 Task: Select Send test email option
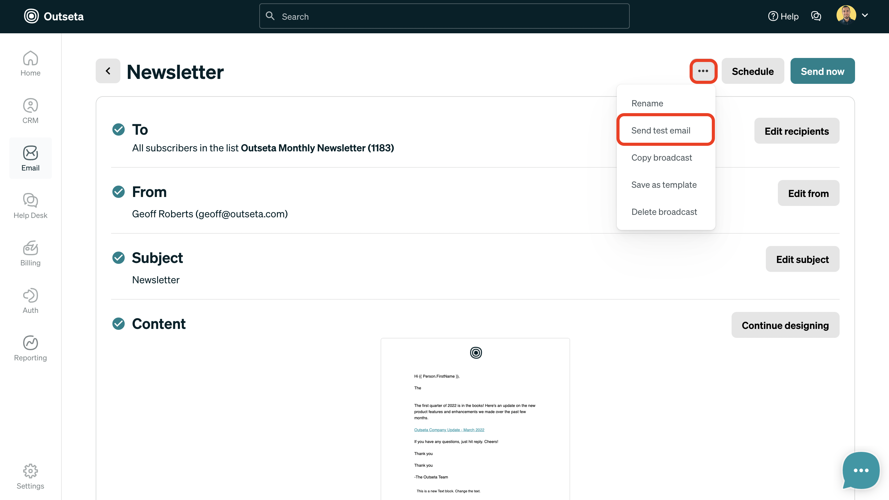666,130
